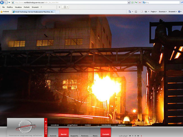The height and width of the screenshot is (137, 183).
Task: Open the Strumenti menu in menu bar
Action: [35, 7]
